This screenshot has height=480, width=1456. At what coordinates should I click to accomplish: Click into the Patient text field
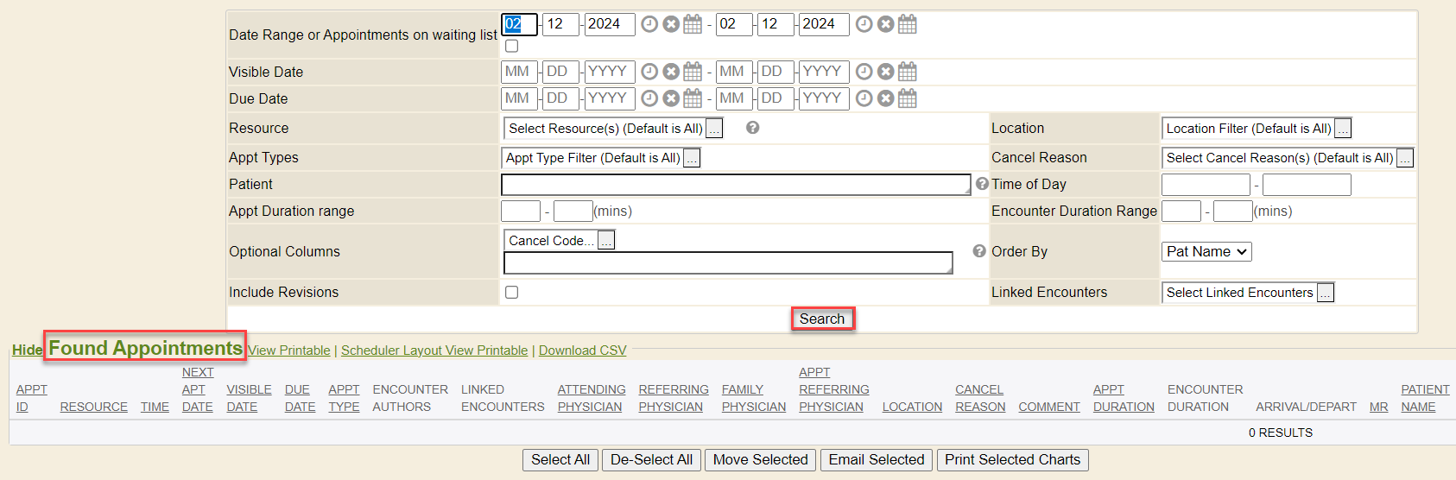(735, 184)
